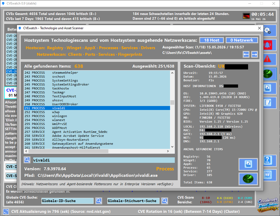
Task: Start scan with green radar button in dialog
Action: click(x=248, y=179)
